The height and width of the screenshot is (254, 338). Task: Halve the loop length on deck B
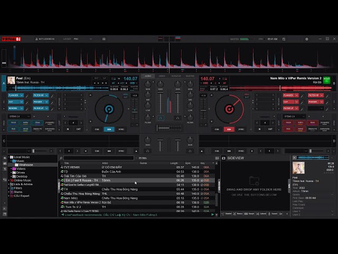pos(257,123)
